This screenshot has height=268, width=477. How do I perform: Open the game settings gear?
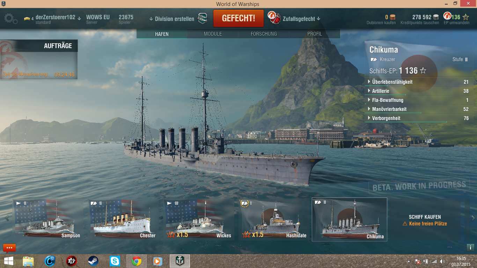[10, 19]
